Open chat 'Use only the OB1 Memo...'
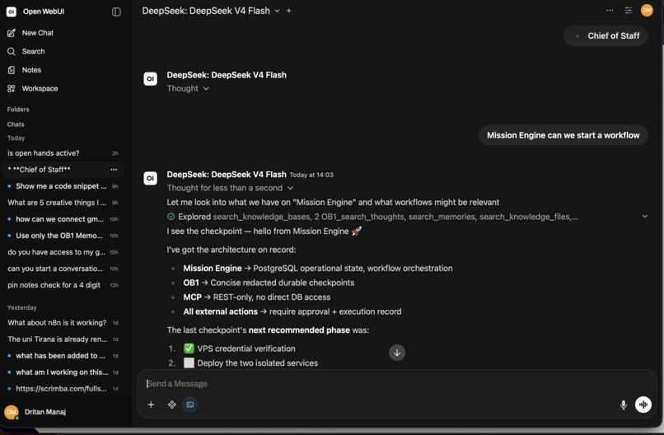Viewport: 664px width, 435px height. pos(63,236)
